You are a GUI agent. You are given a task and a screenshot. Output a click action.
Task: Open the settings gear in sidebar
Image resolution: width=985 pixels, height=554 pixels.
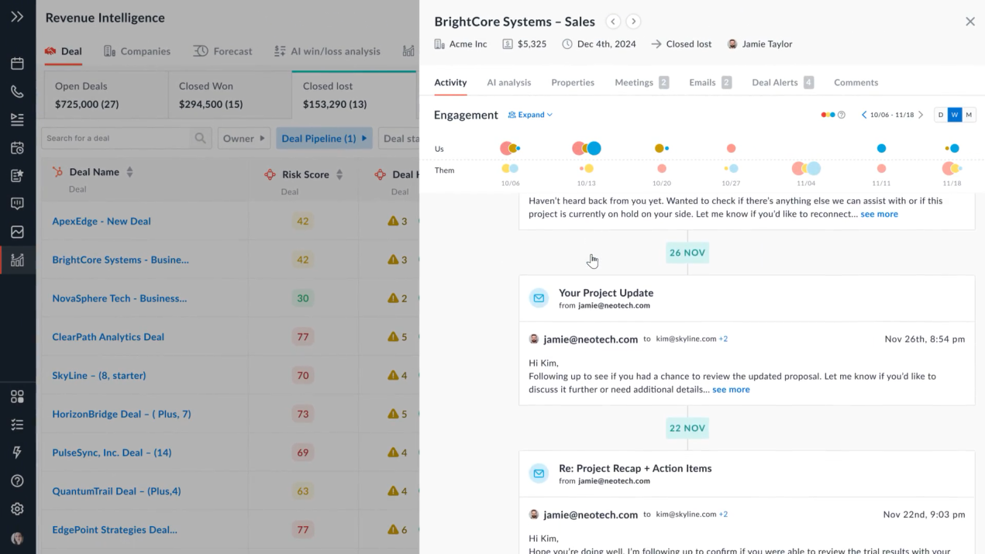[x=17, y=509]
